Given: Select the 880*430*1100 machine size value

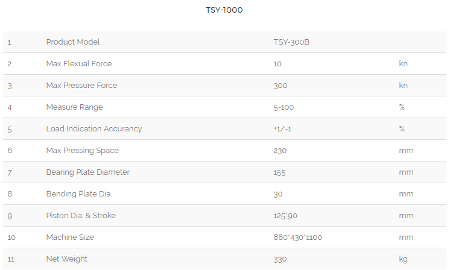Looking at the screenshot, I should tap(298, 237).
